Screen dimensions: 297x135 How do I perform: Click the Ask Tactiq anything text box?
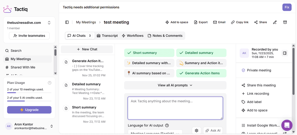point(175,108)
